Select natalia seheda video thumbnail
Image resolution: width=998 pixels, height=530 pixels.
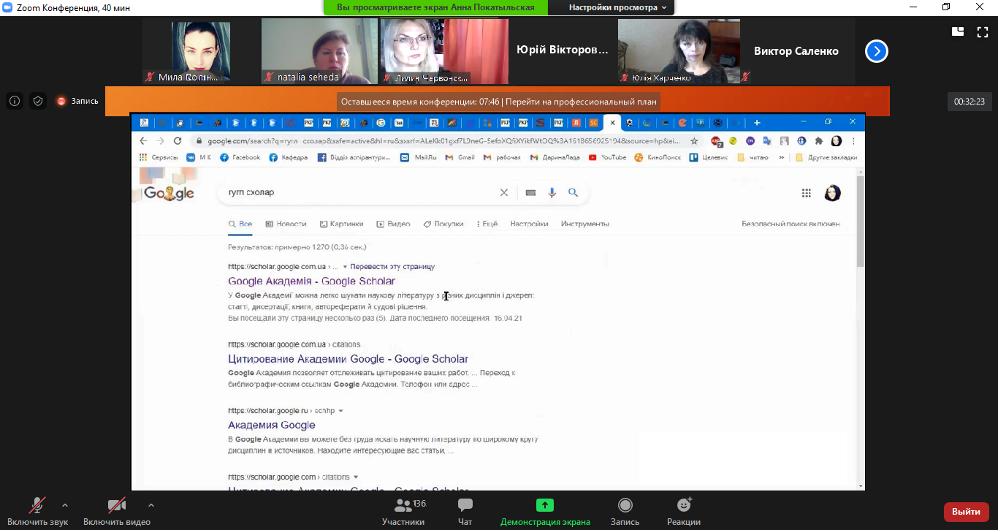click(x=319, y=51)
